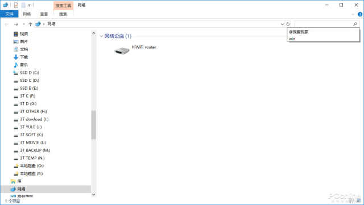Collapse the network devices group chevron
364x205 pixels.
101,36
